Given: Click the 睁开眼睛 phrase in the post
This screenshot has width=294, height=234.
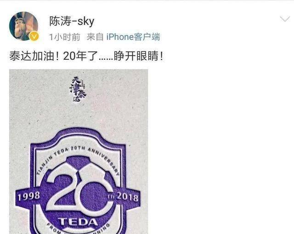Looking at the screenshot, I should pos(136,56).
